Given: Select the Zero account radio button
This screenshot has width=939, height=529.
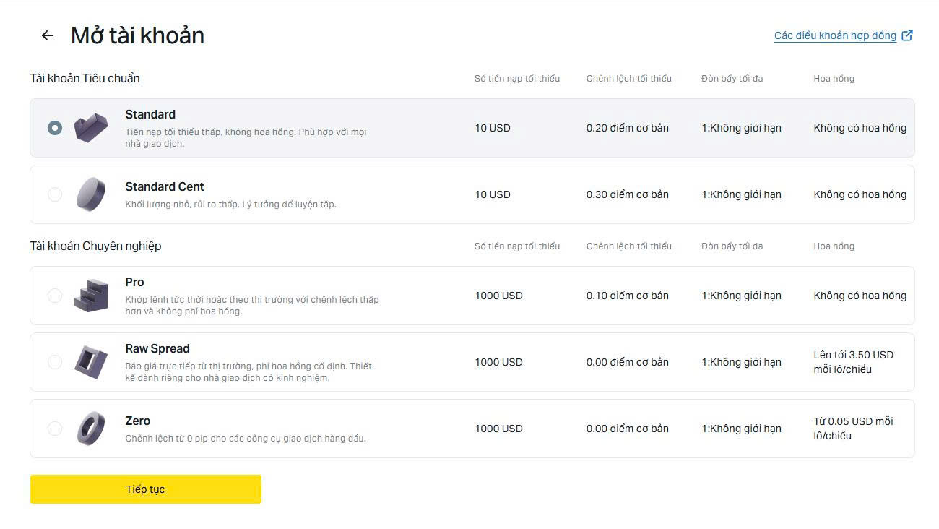Looking at the screenshot, I should (55, 429).
